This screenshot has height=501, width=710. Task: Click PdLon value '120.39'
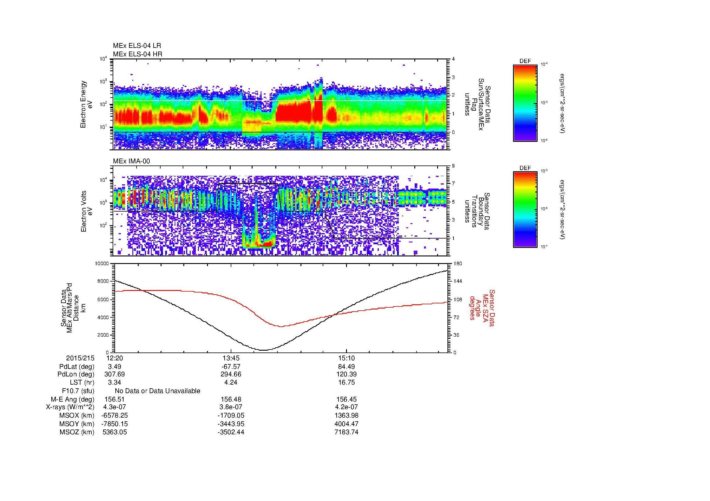tap(347, 374)
